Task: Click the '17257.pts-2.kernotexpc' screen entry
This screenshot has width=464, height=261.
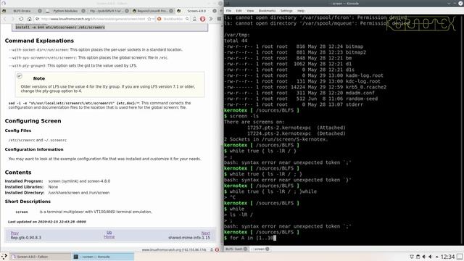Action: pos(279,128)
